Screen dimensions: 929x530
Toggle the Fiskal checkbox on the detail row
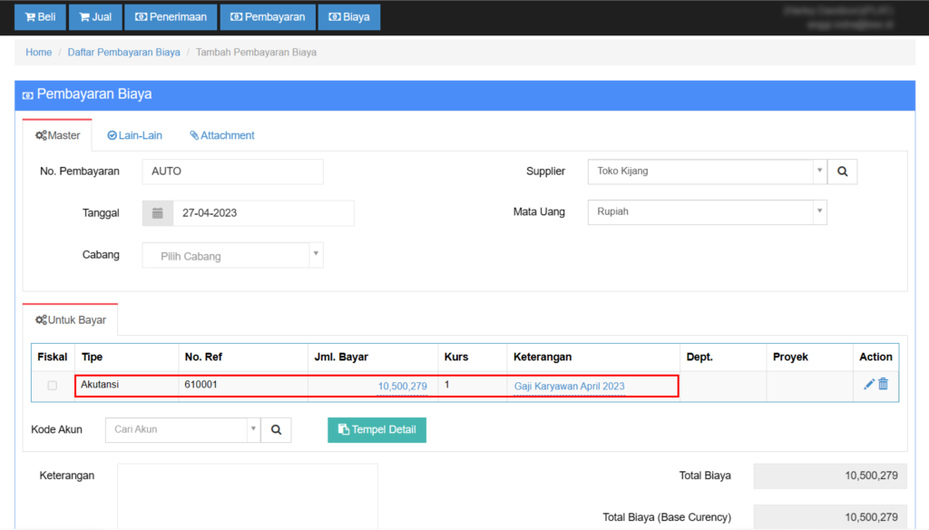coord(52,385)
